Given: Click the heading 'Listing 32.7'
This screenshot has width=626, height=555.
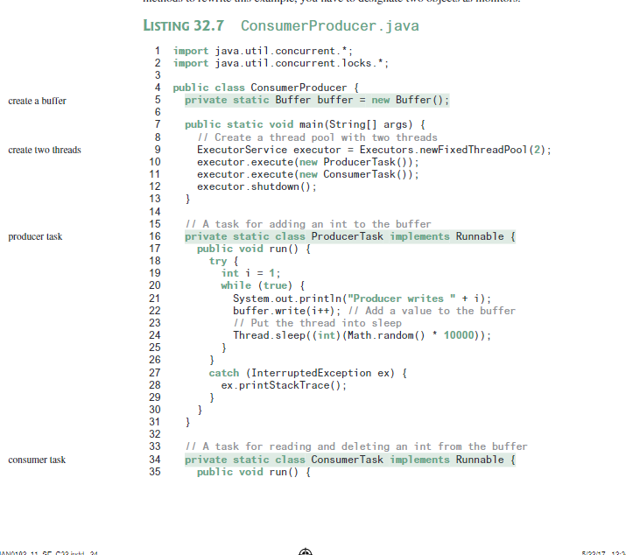Looking at the screenshot, I should point(183,25).
